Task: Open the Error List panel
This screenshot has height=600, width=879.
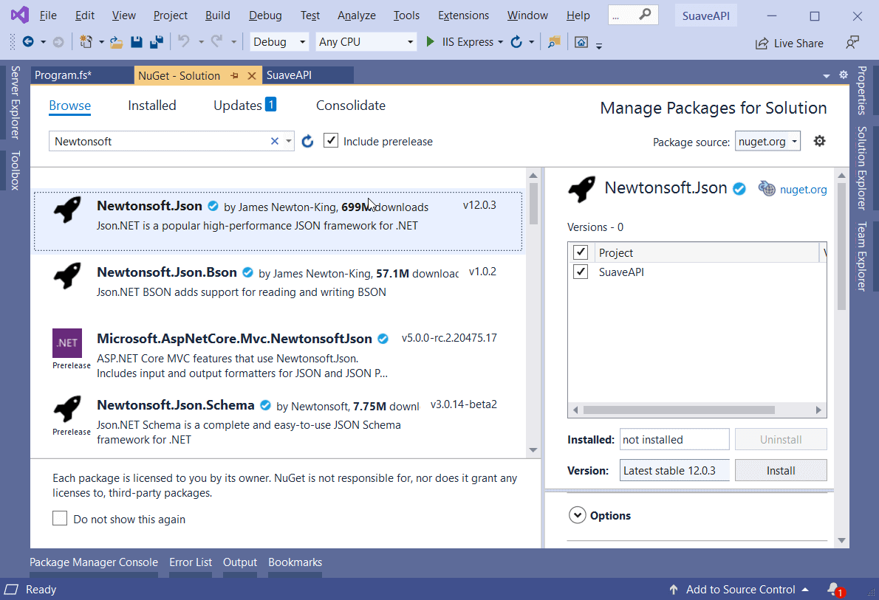Action: 191,562
